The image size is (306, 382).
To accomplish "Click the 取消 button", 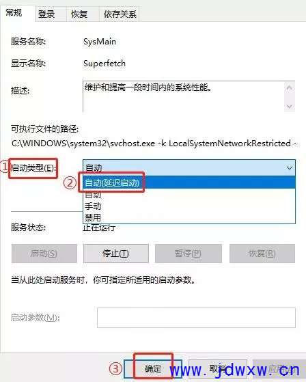I will (x=218, y=368).
